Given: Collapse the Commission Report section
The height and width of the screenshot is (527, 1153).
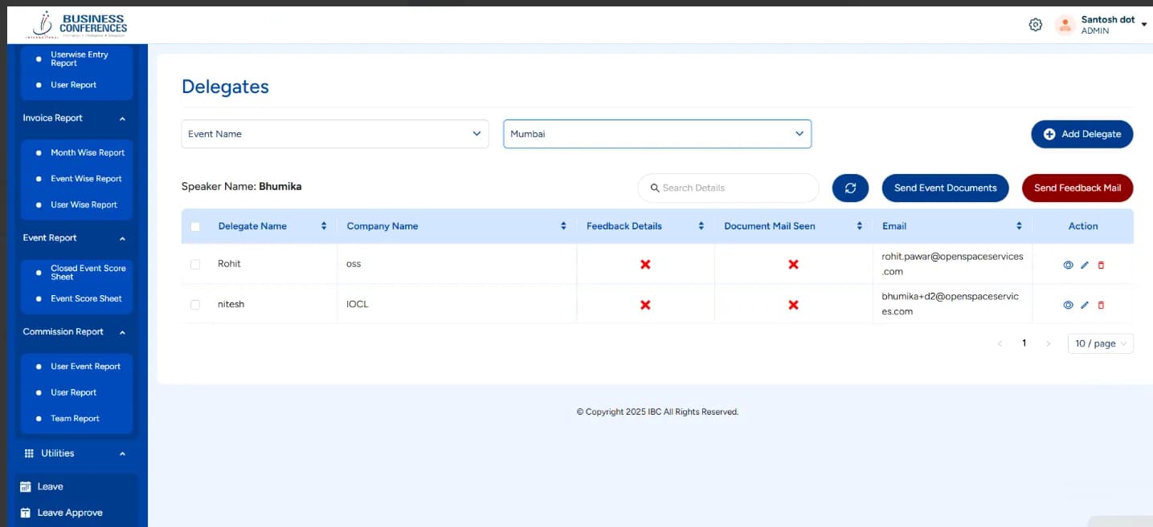Looking at the screenshot, I should click(122, 331).
